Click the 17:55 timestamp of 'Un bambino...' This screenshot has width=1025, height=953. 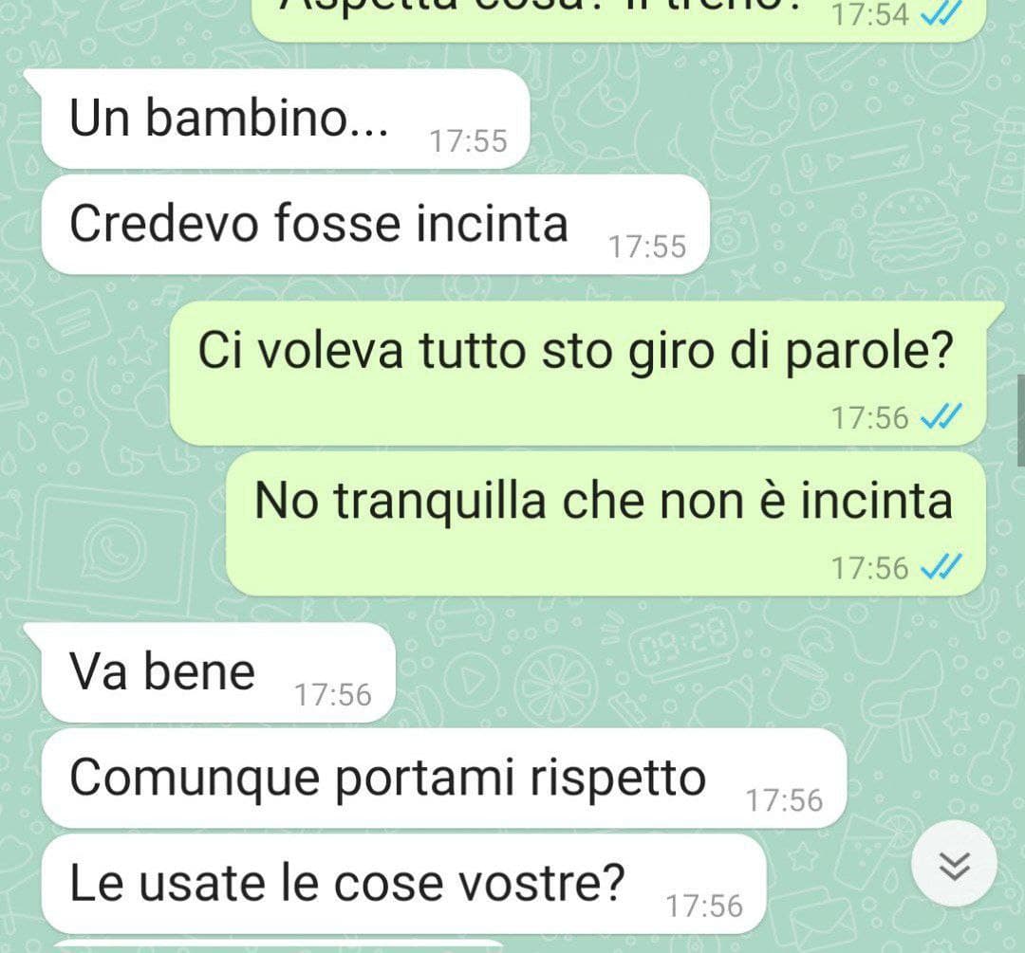[468, 141]
